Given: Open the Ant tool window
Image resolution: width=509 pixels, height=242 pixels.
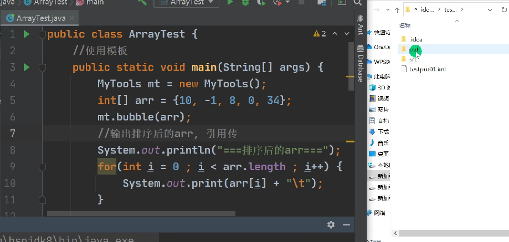Looking at the screenshot, I should [x=360, y=25].
